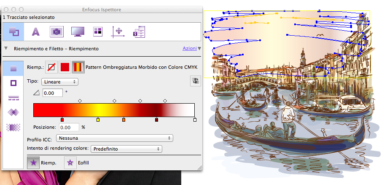392x185 pixels.
Task: Collapse the Riempimento e Filetto section
Action: [x=6, y=49]
